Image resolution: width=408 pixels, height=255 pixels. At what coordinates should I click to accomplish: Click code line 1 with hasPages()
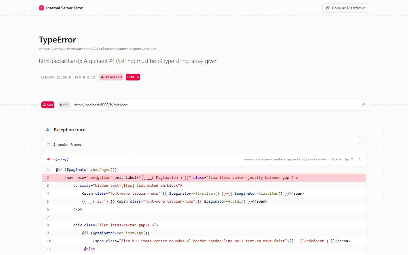point(204,170)
